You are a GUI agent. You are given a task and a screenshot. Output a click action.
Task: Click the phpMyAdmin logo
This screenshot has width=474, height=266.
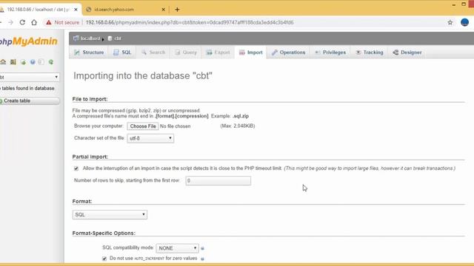point(28,41)
